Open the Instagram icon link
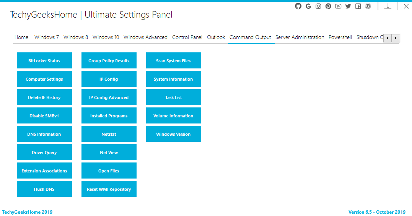Image resolution: width=412 pixels, height=216 pixels. point(318,6)
